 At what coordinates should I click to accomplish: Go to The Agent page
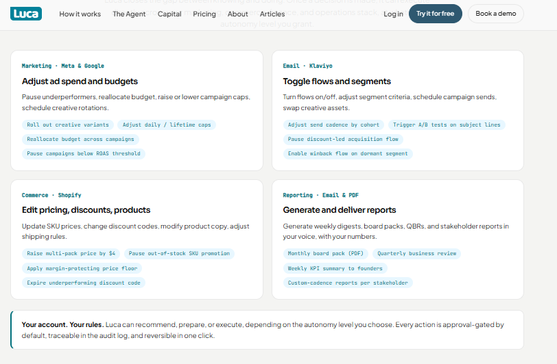[129, 14]
